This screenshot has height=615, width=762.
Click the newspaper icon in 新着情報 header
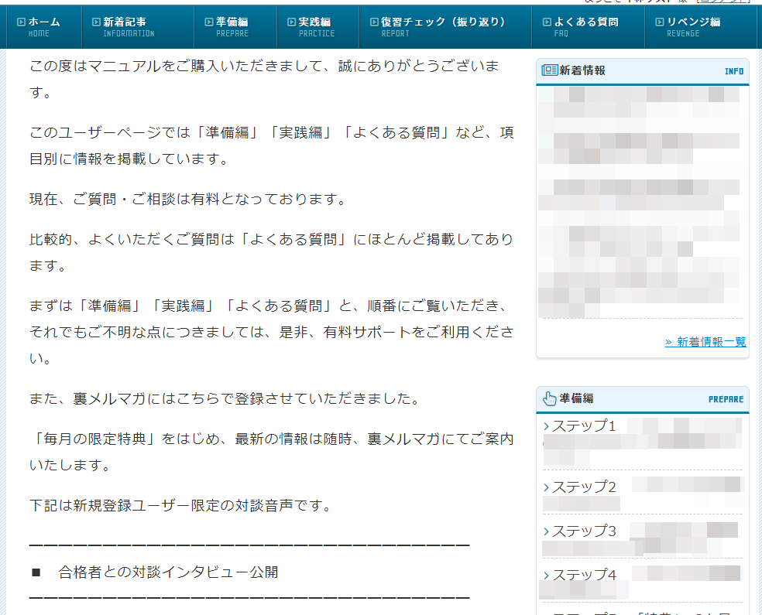point(550,70)
